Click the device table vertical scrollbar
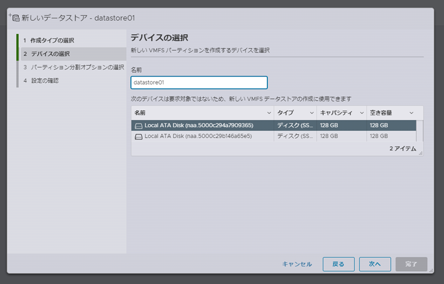 pyautogui.click(x=420, y=131)
